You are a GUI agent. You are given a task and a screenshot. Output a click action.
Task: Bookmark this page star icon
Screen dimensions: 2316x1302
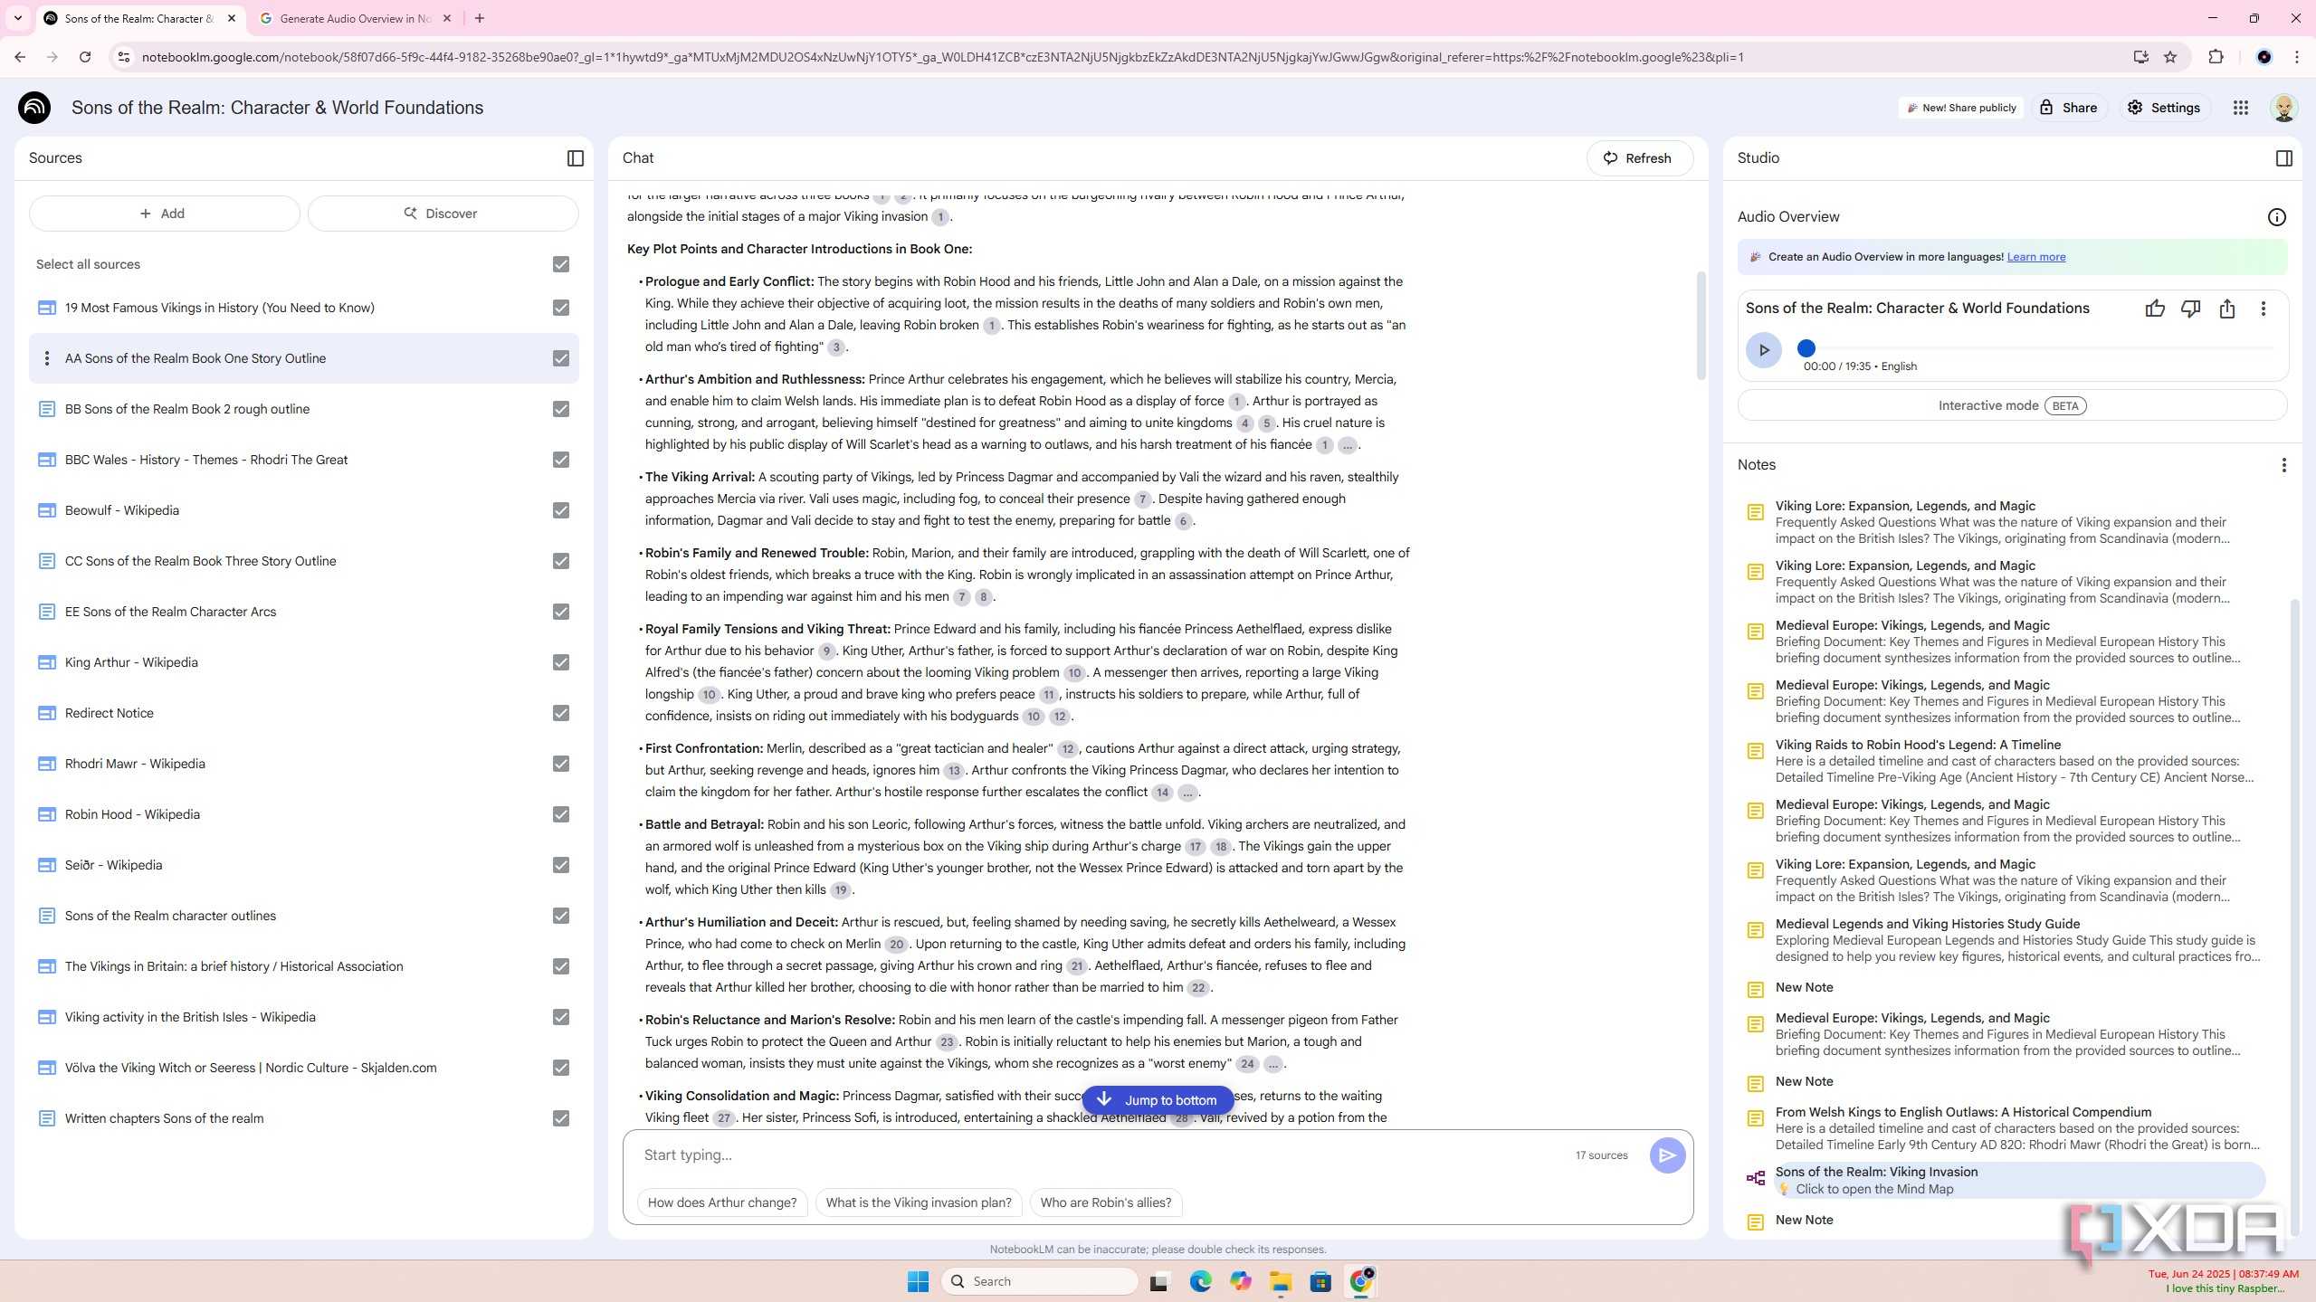(2170, 57)
